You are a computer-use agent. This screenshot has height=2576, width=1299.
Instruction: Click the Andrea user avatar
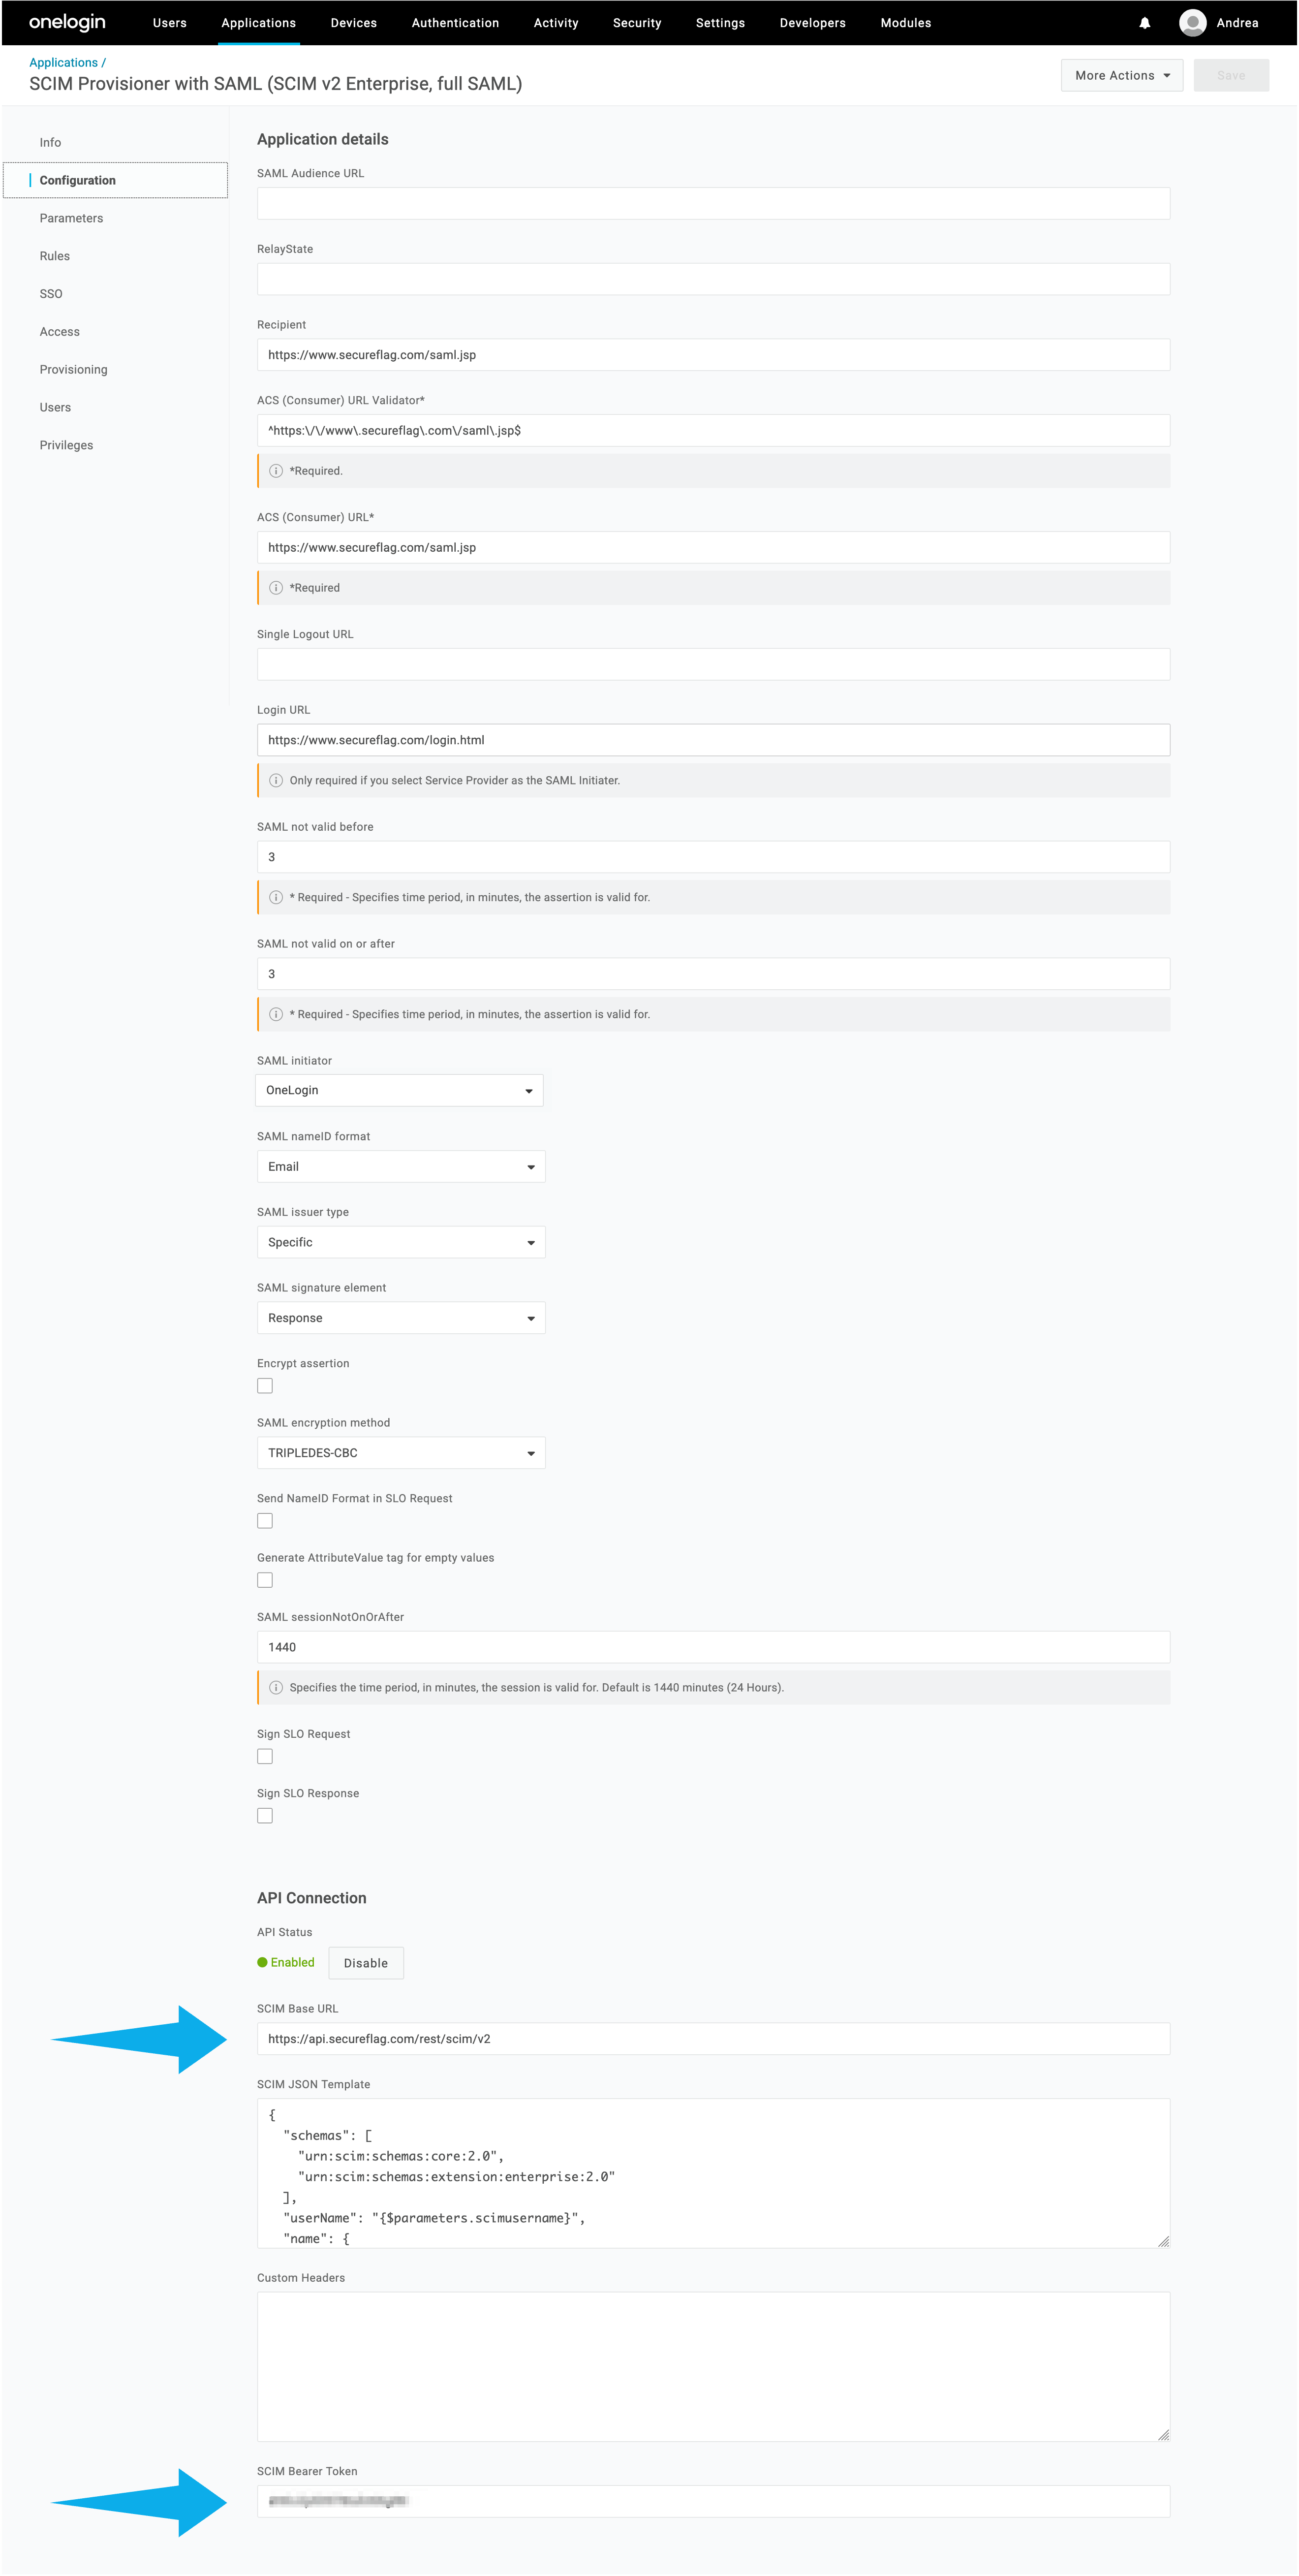point(1192,23)
